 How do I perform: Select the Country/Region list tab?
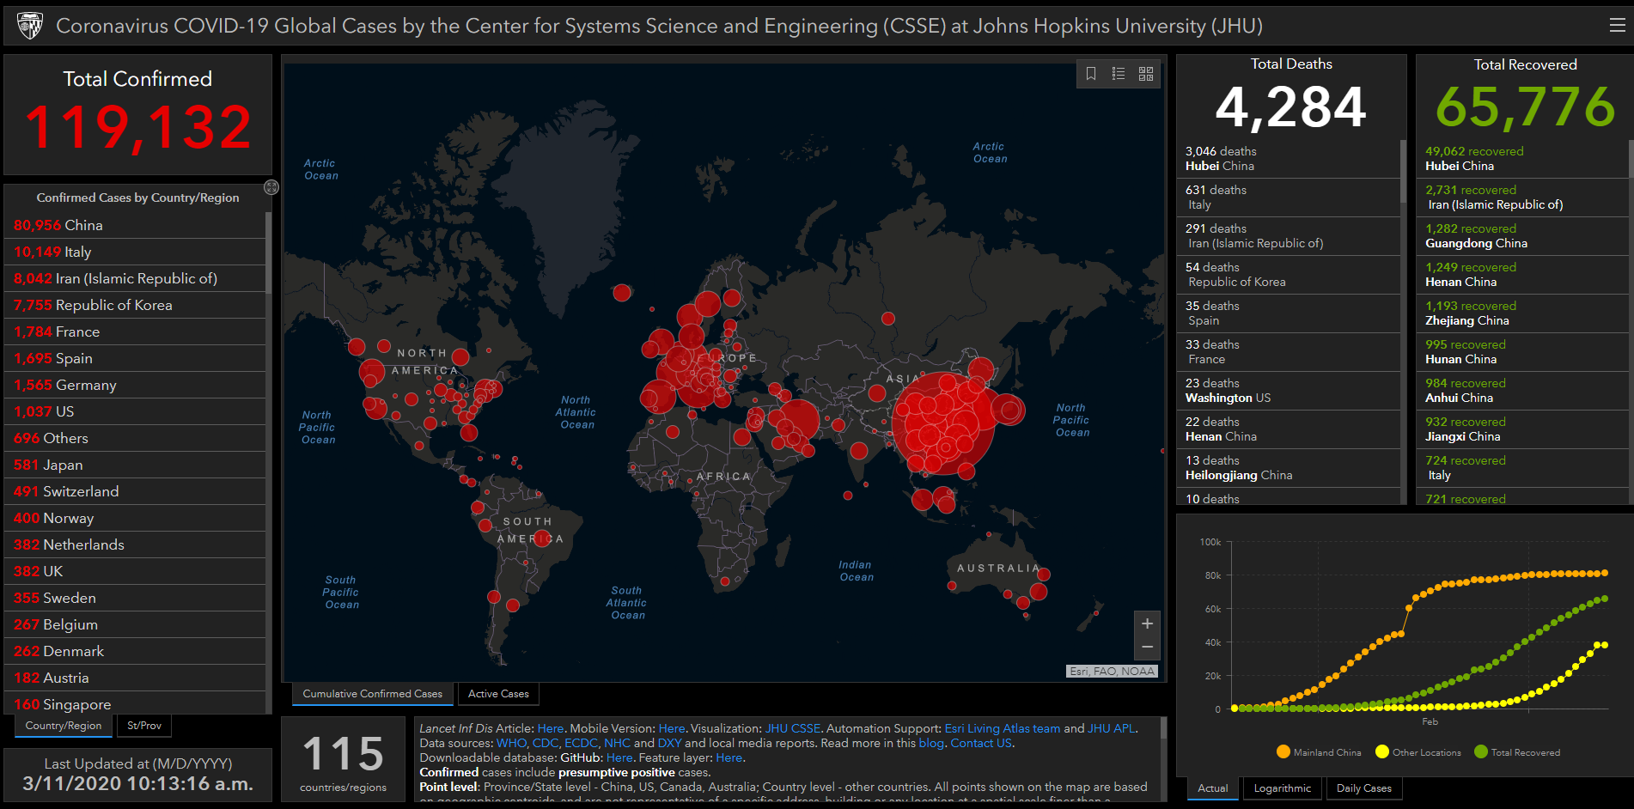click(x=64, y=726)
